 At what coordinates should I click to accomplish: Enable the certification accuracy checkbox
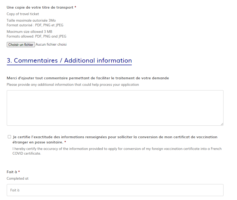coord(9,137)
